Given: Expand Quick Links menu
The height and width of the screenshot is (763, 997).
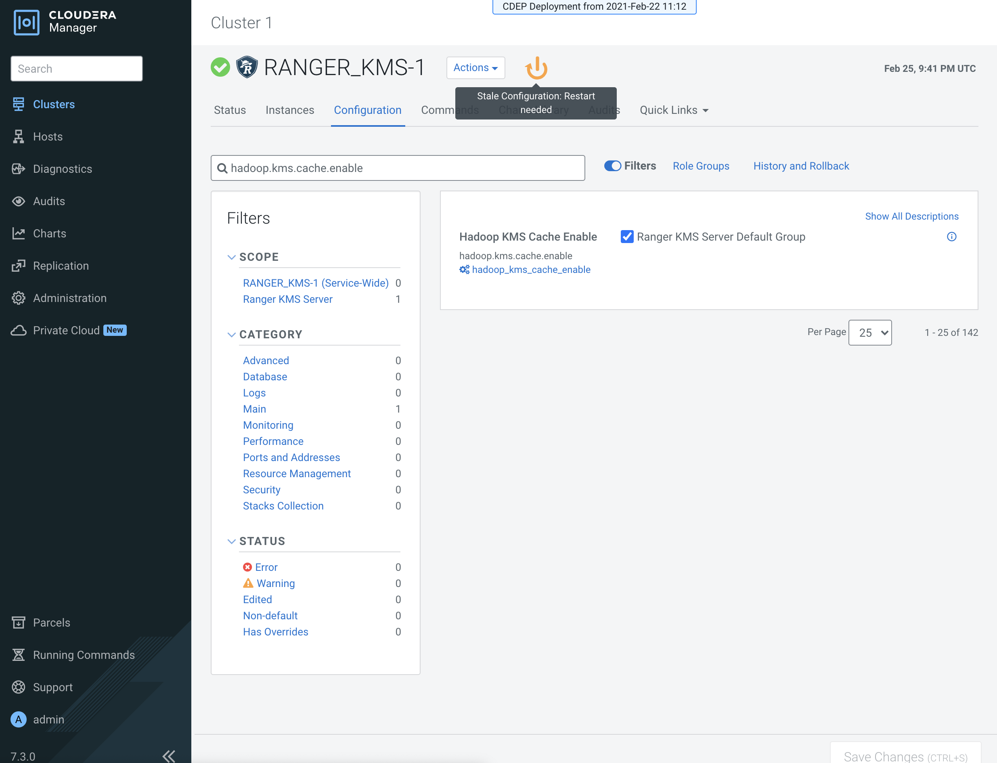Looking at the screenshot, I should click(674, 110).
